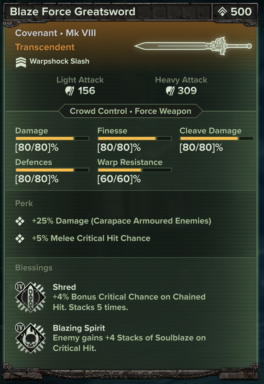Click the Finesse stat bar
The height and width of the screenshot is (384, 264).
pos(135,138)
